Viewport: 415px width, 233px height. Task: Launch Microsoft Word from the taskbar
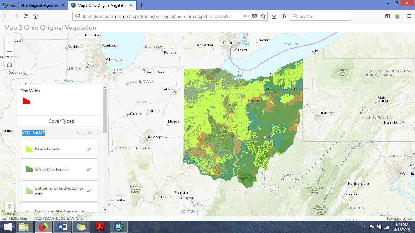[x=62, y=227]
